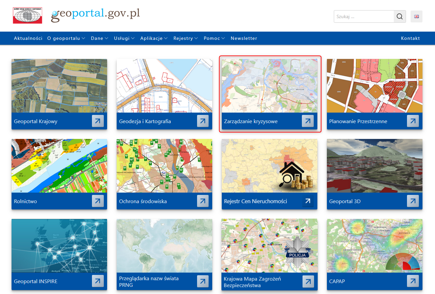Click Geoportal 3D launch arrow icon
Screen dimensions: 435x294
(x=413, y=201)
